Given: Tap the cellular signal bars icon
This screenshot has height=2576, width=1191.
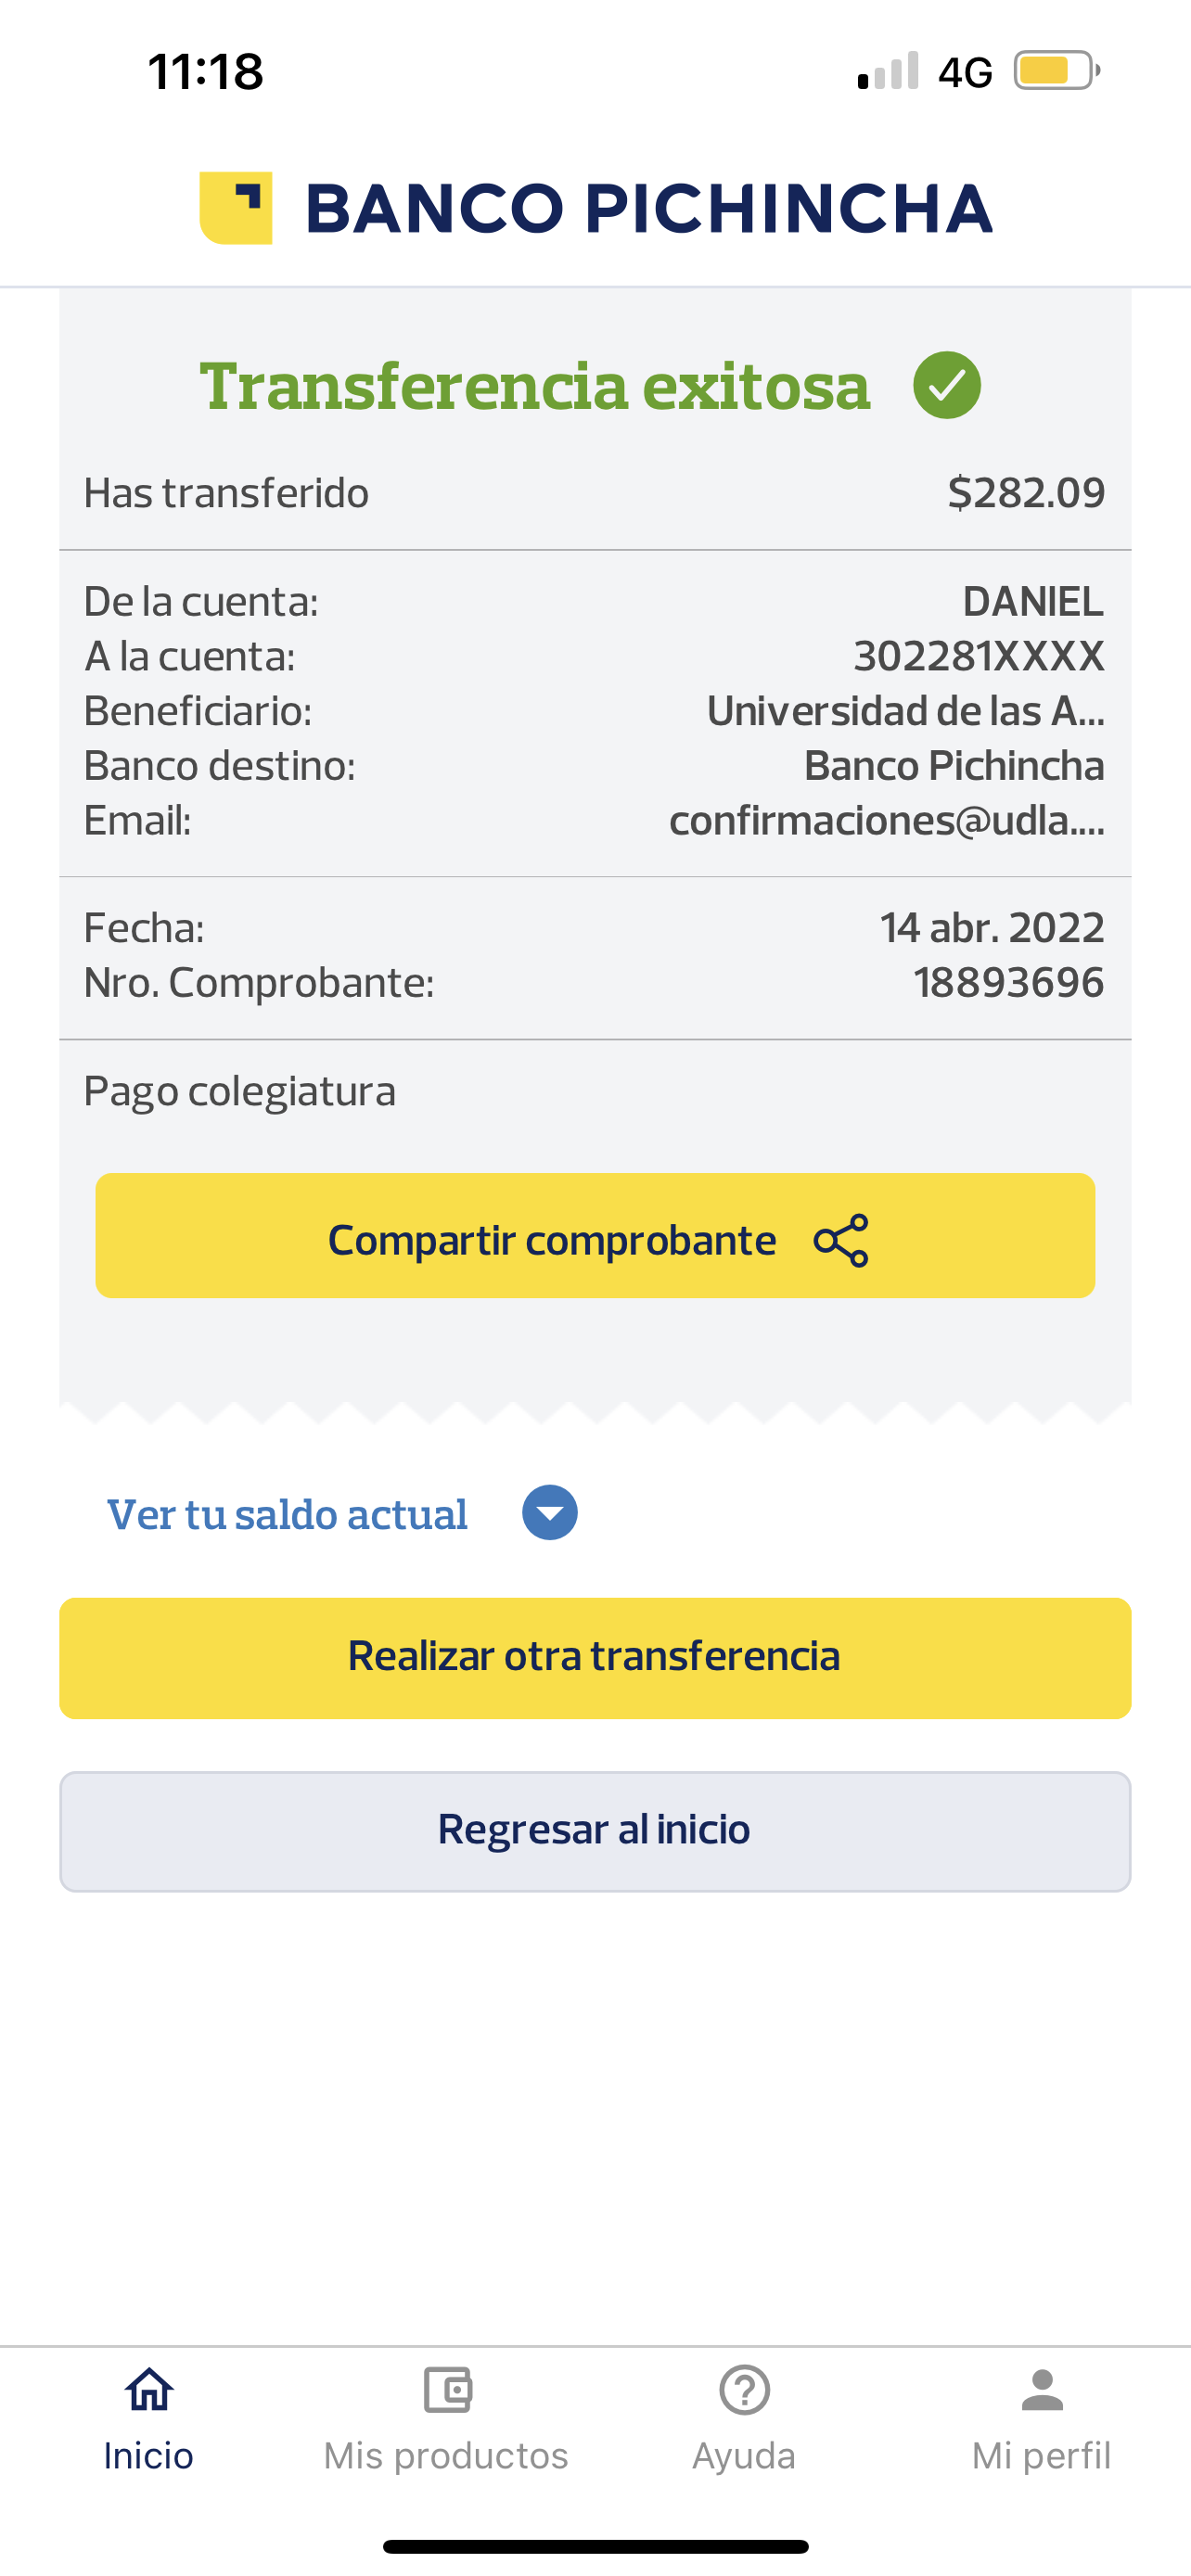Looking at the screenshot, I should click(x=888, y=71).
